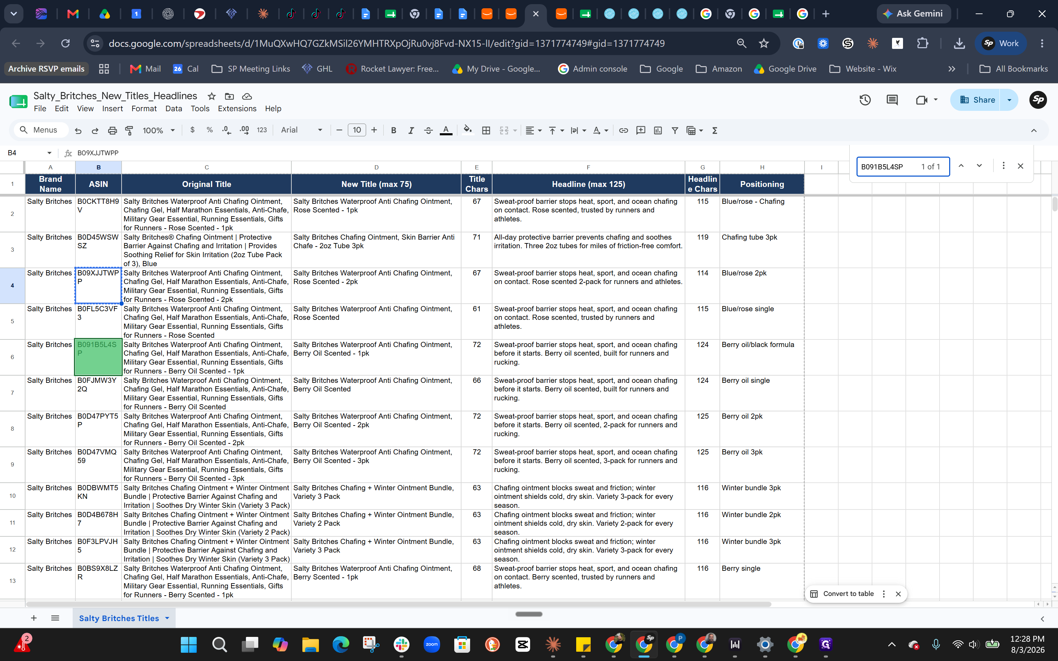The image size is (1058, 661).
Task: Open more number formats 123
Action: [x=262, y=130]
